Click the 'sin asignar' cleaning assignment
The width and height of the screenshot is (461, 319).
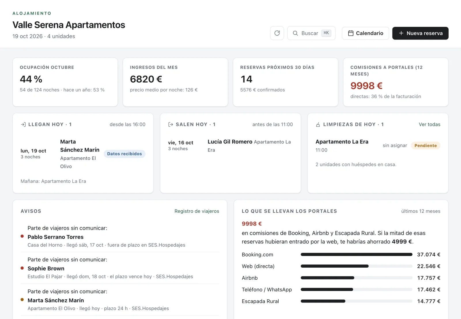tap(395, 145)
